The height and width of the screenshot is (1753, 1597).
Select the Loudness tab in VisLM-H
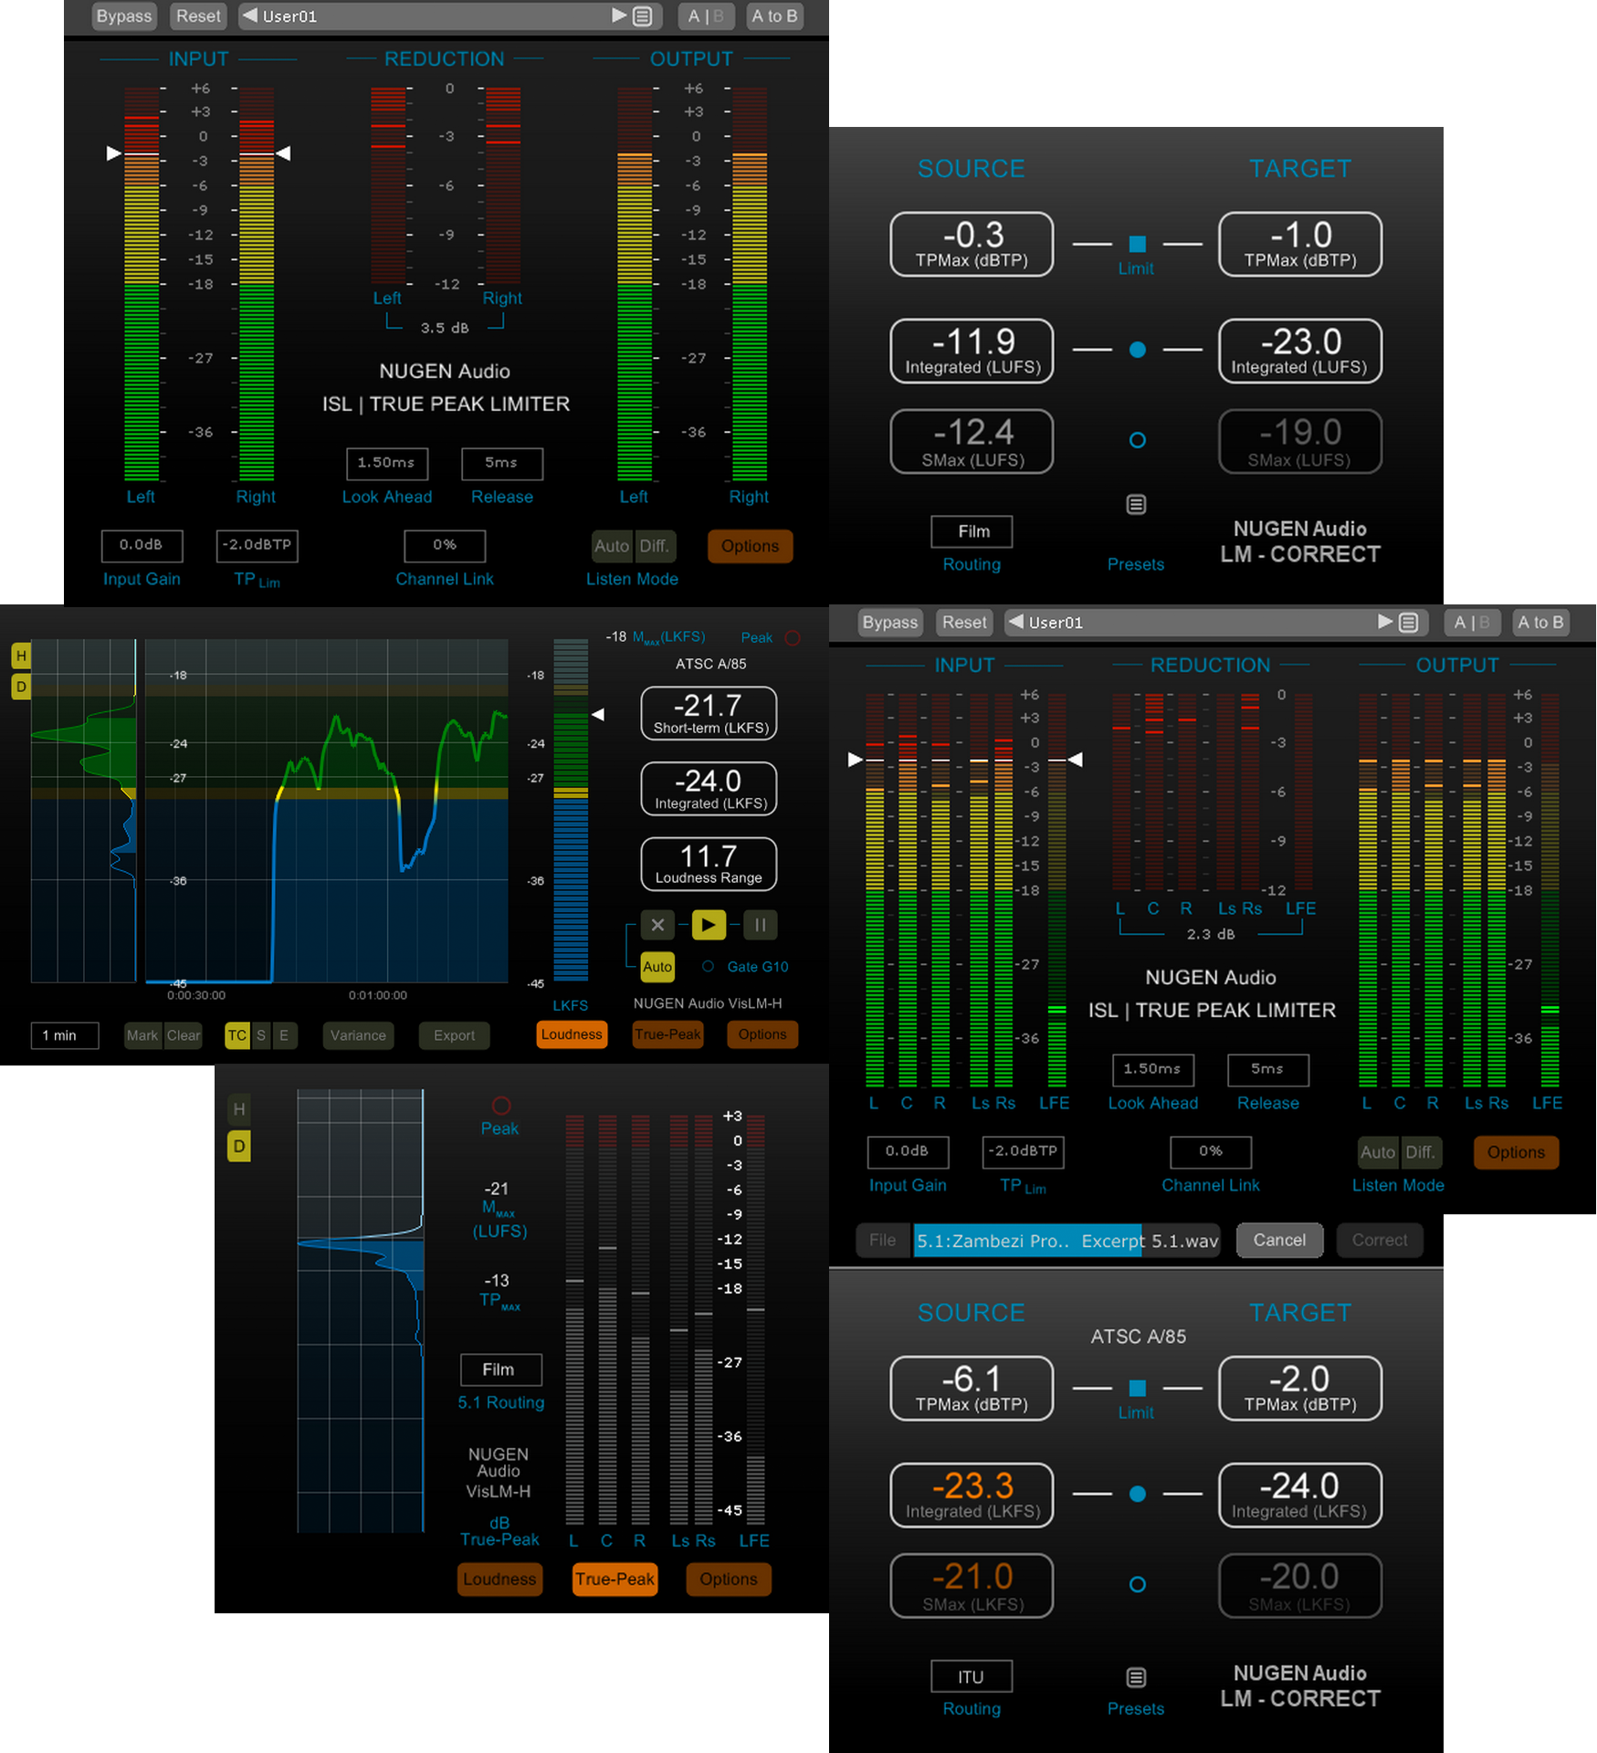pos(571,1034)
